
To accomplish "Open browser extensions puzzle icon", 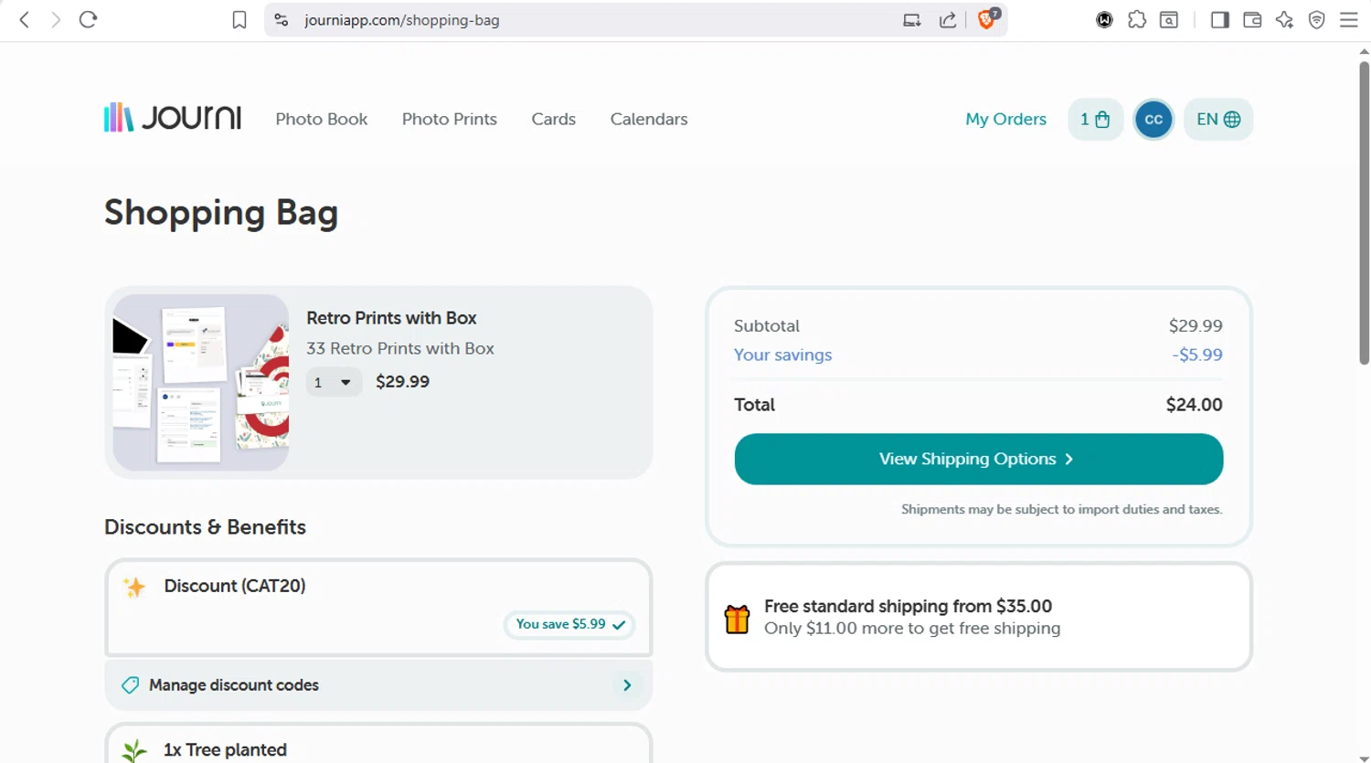I will tap(1137, 20).
